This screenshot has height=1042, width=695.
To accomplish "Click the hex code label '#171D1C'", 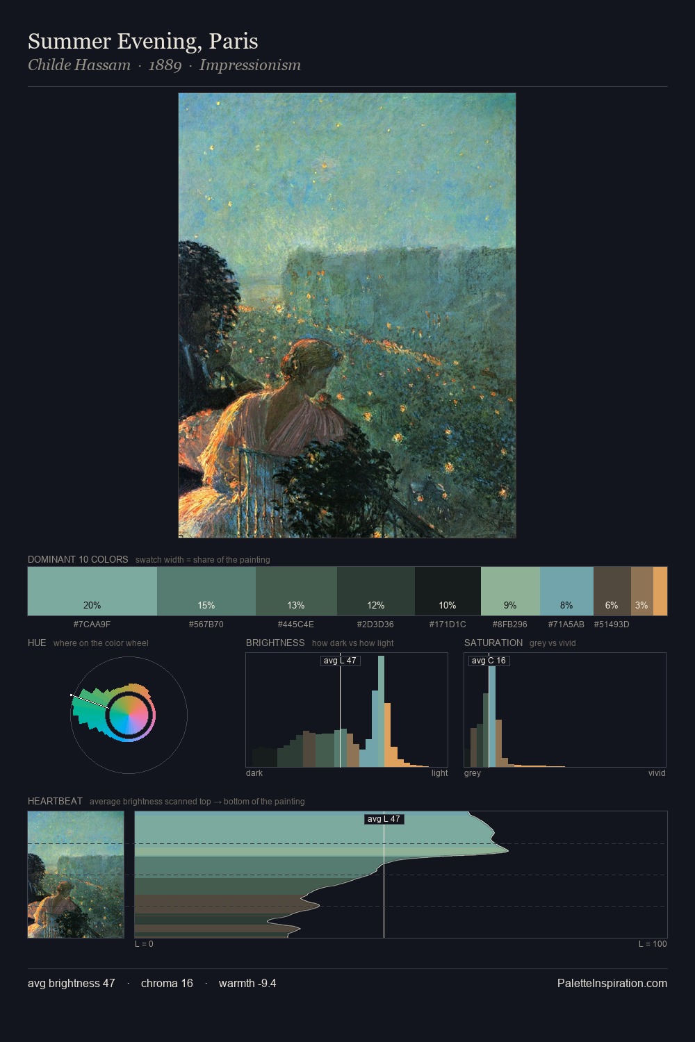I will (x=448, y=624).
